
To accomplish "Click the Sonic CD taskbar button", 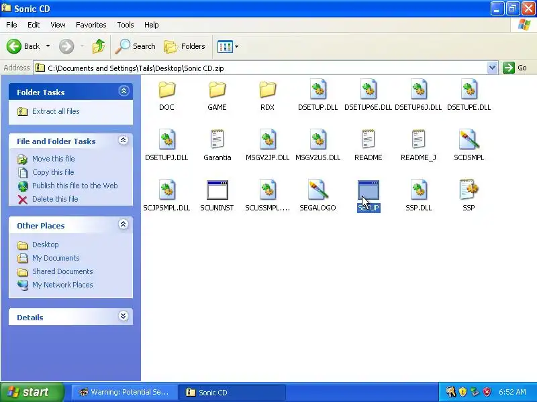I will pyautogui.click(x=233, y=393).
